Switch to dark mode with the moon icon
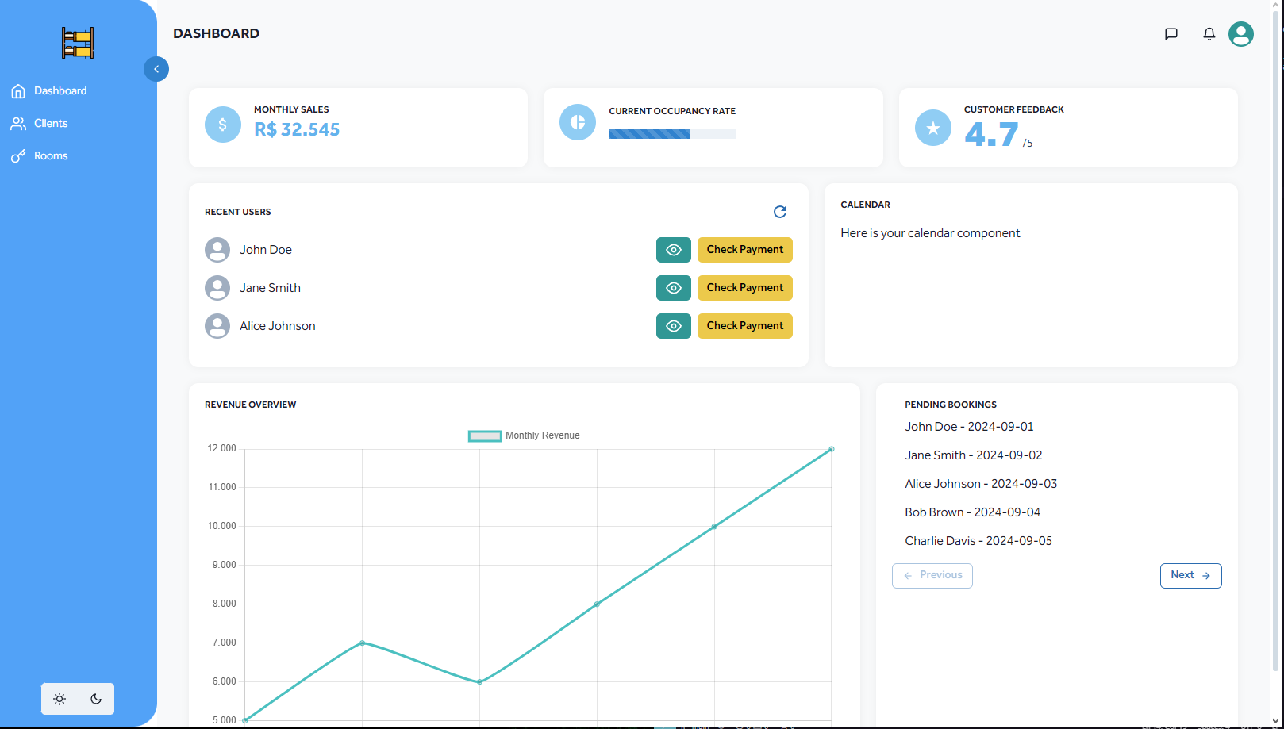This screenshot has width=1284, height=729. (x=96, y=699)
